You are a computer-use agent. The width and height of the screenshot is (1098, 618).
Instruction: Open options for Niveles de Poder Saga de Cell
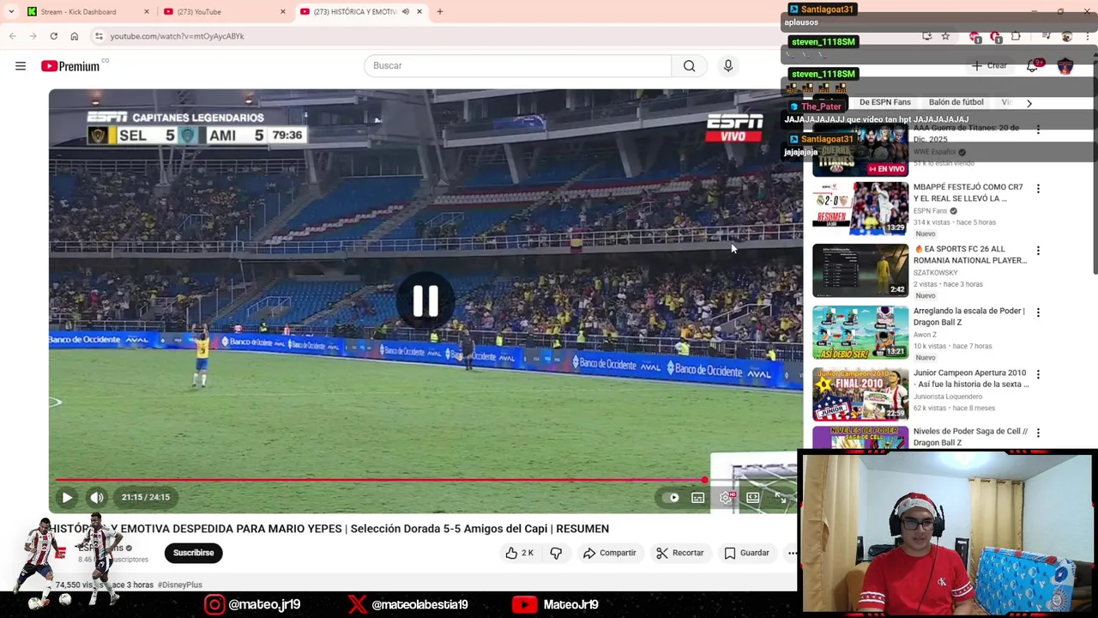(x=1038, y=433)
